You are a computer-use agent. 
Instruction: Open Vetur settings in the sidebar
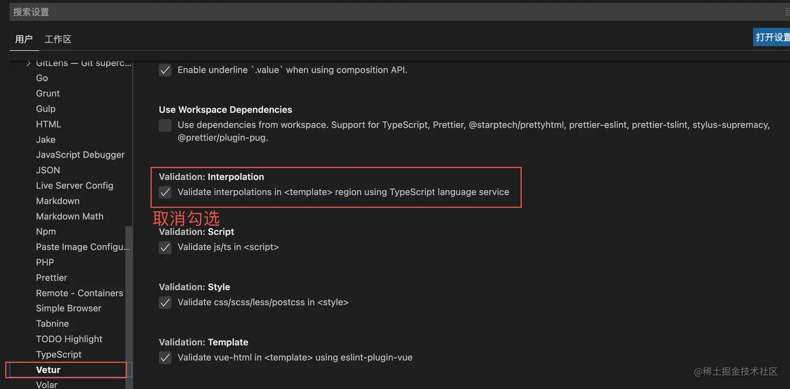click(49, 370)
